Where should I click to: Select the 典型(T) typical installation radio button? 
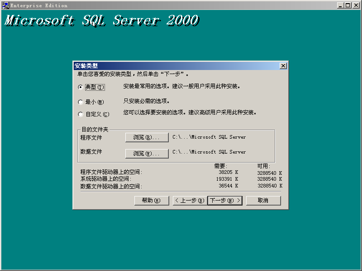coord(81,87)
